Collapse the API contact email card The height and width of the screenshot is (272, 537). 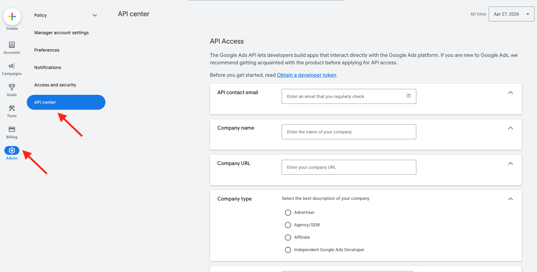click(510, 93)
